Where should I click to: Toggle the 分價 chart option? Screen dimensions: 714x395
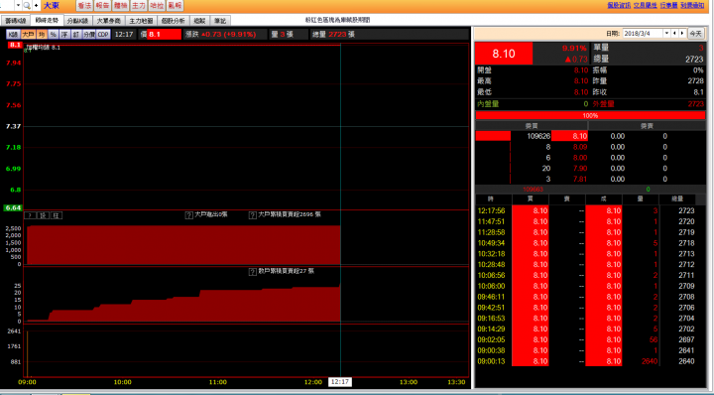pos(89,34)
